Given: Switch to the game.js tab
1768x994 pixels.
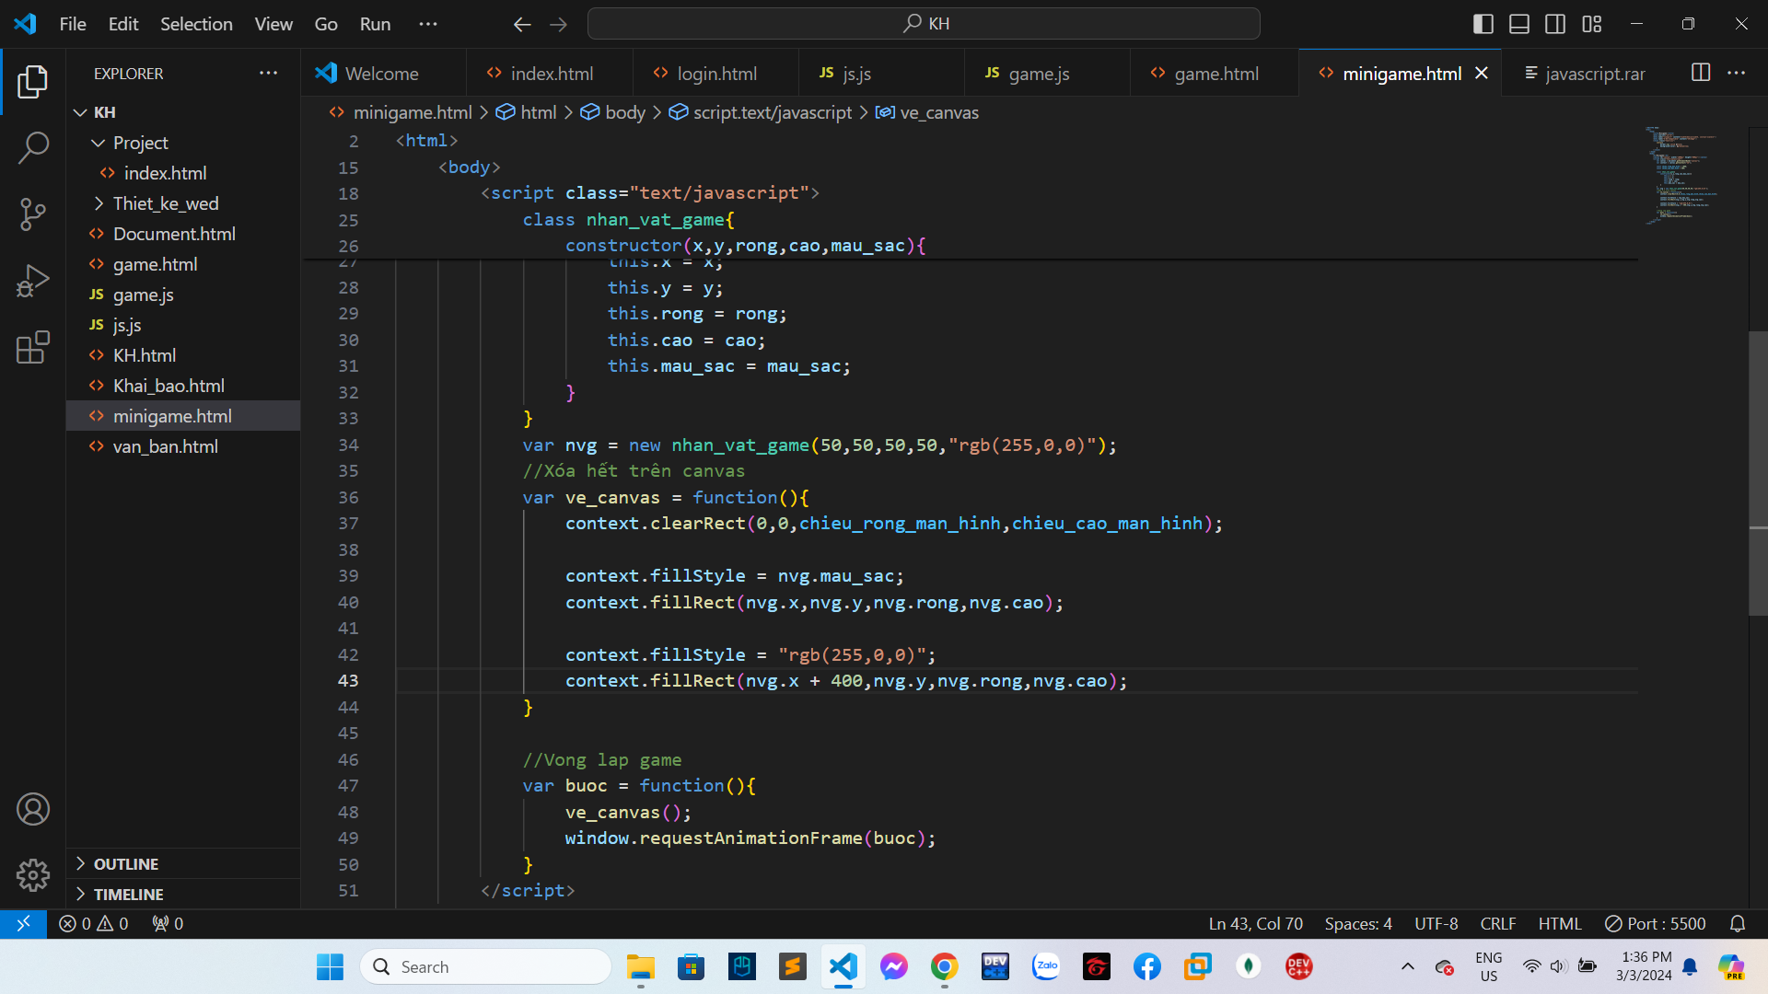Looking at the screenshot, I should pos(1038,74).
